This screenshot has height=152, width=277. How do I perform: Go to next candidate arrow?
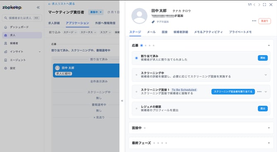(259, 5)
